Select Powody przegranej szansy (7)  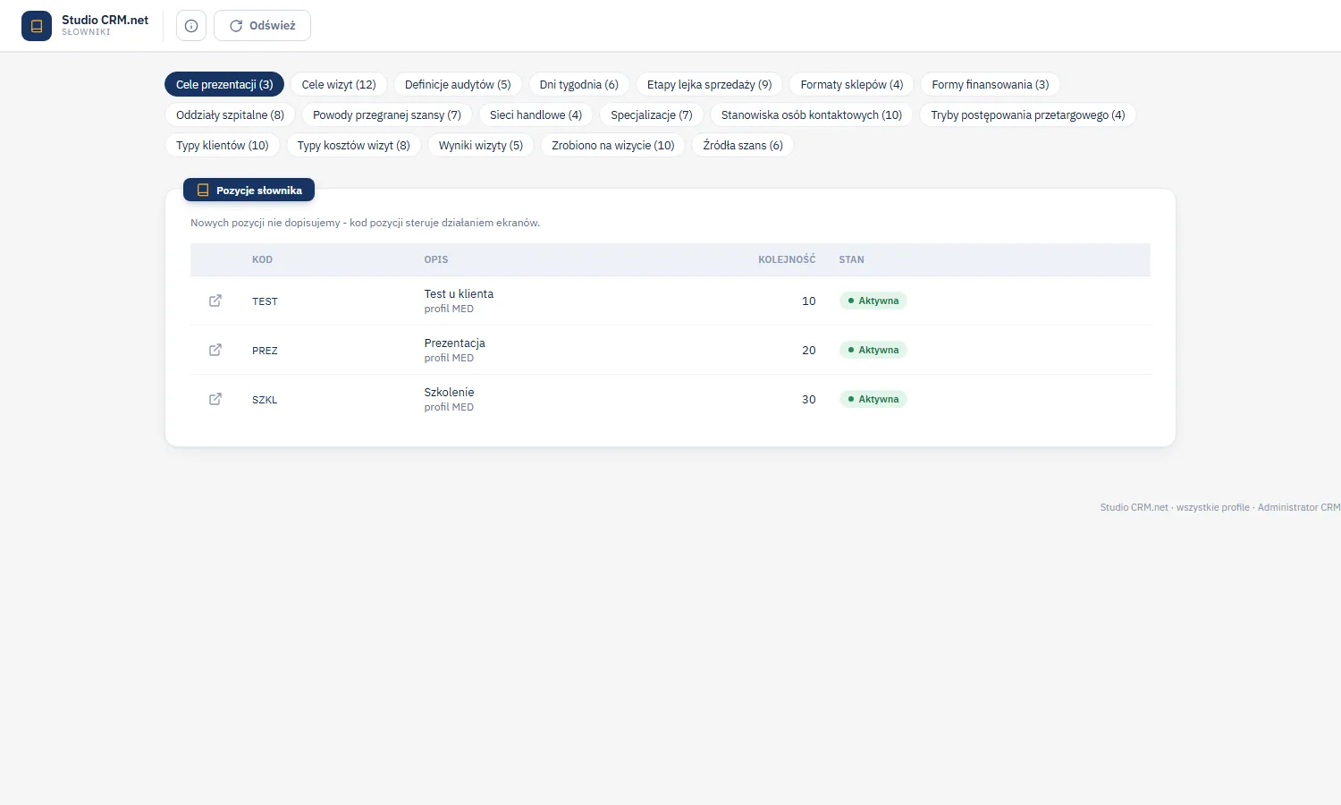tap(387, 114)
